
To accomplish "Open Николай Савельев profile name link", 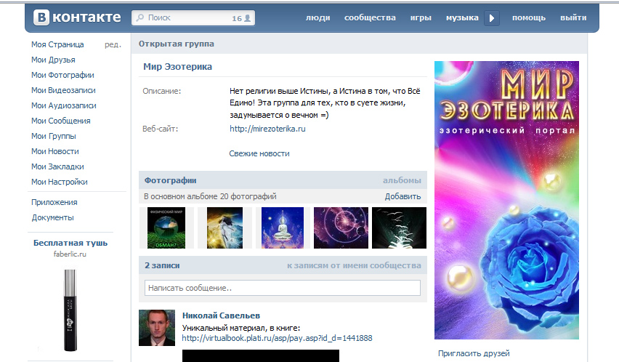I will coord(221,315).
